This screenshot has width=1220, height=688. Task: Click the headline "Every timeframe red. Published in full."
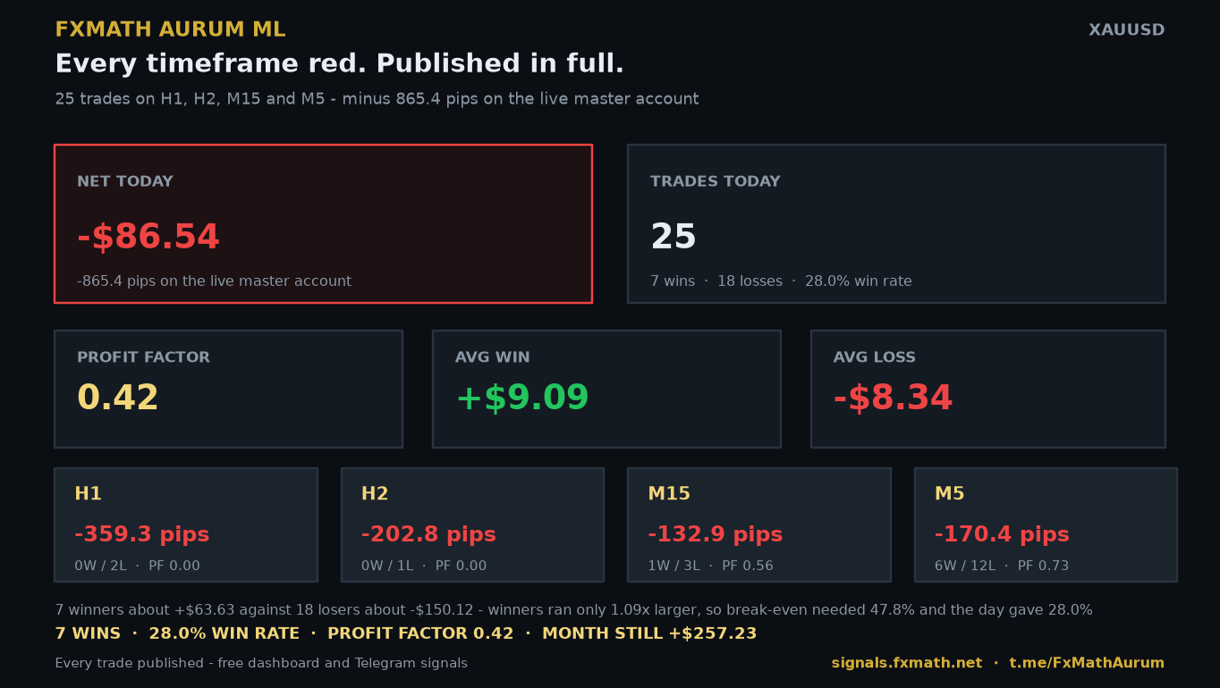click(x=340, y=64)
